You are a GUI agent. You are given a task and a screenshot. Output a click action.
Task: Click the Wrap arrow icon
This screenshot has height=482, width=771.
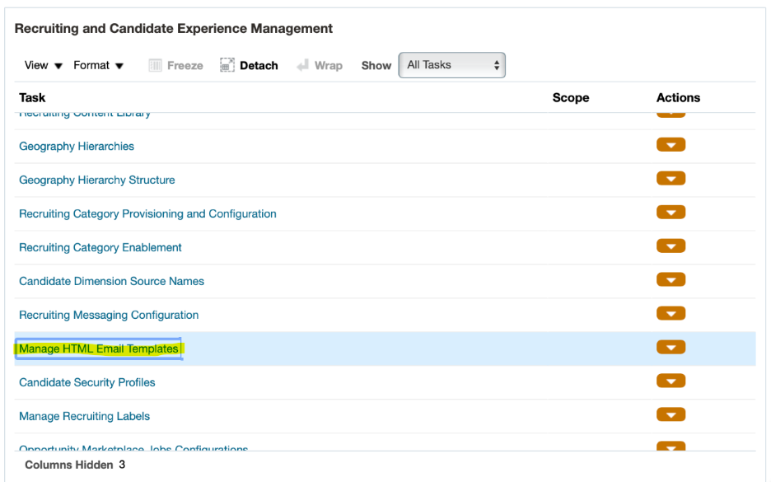[x=302, y=65]
